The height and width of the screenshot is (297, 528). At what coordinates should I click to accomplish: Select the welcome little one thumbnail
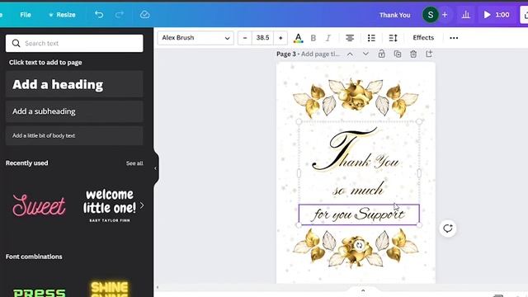(x=110, y=205)
